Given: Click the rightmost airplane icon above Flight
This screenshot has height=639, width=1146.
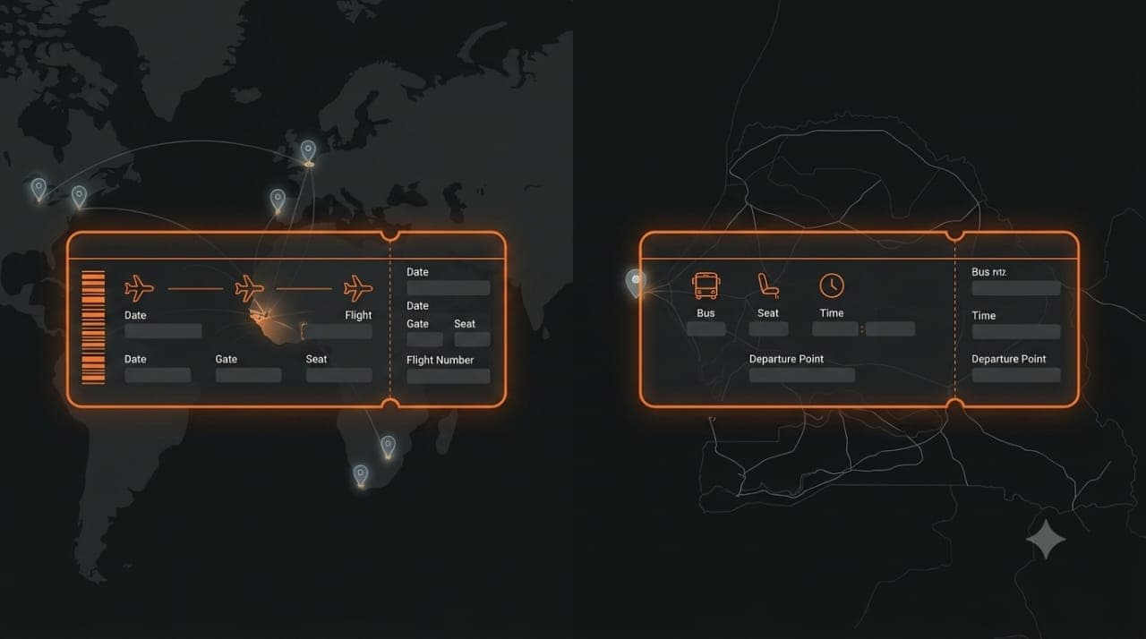Looking at the screenshot, I should pyautogui.click(x=358, y=289).
